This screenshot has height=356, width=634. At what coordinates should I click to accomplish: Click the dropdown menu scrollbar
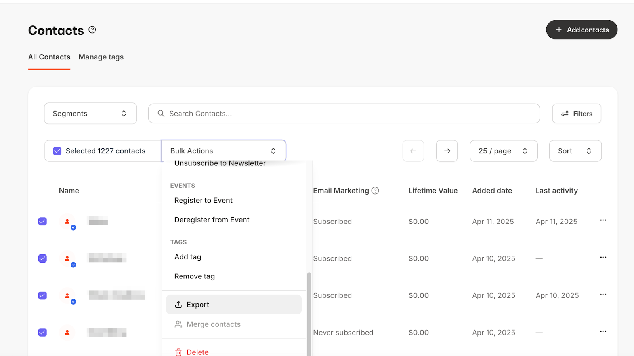[309, 314]
